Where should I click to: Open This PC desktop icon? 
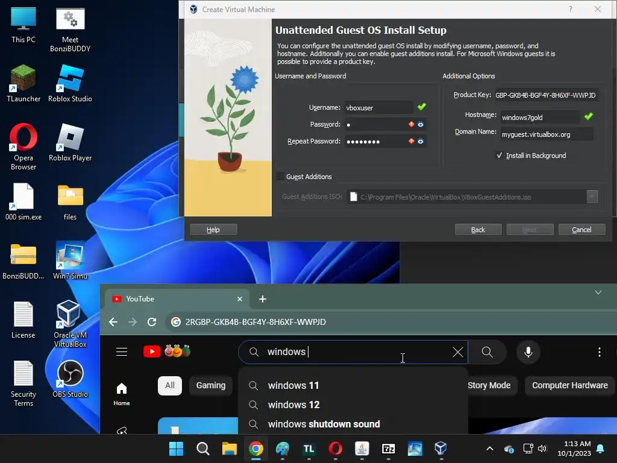(23, 25)
